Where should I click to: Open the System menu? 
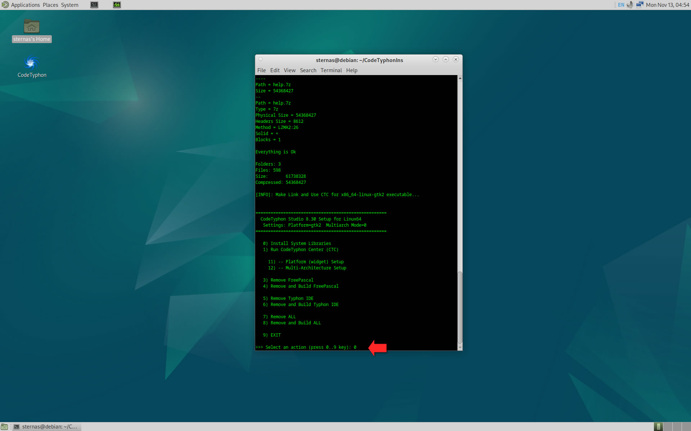click(x=69, y=5)
